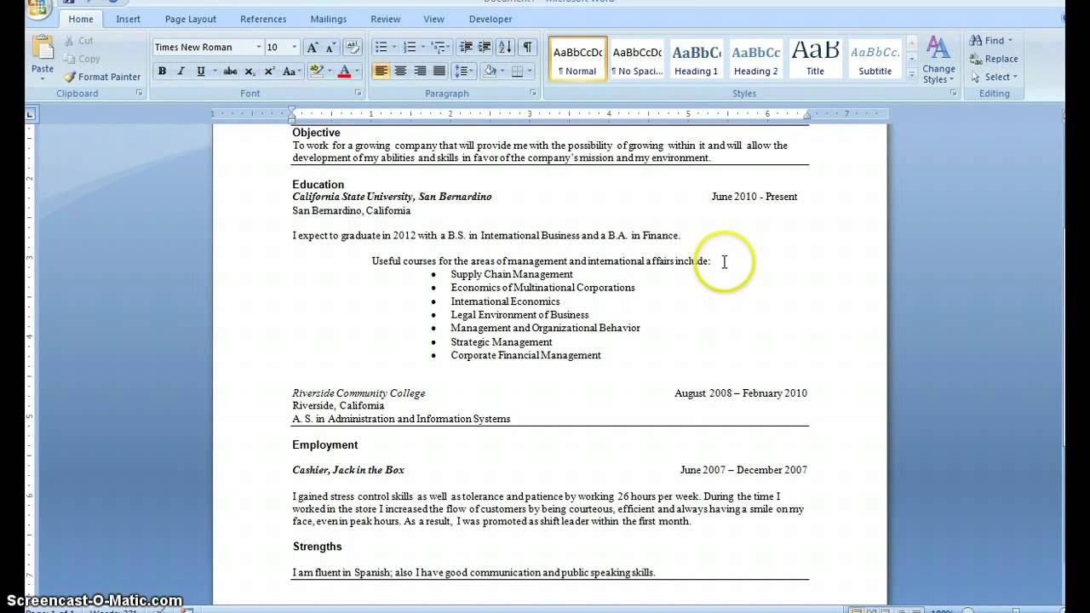Expand the Font dialog launcher

(358, 93)
